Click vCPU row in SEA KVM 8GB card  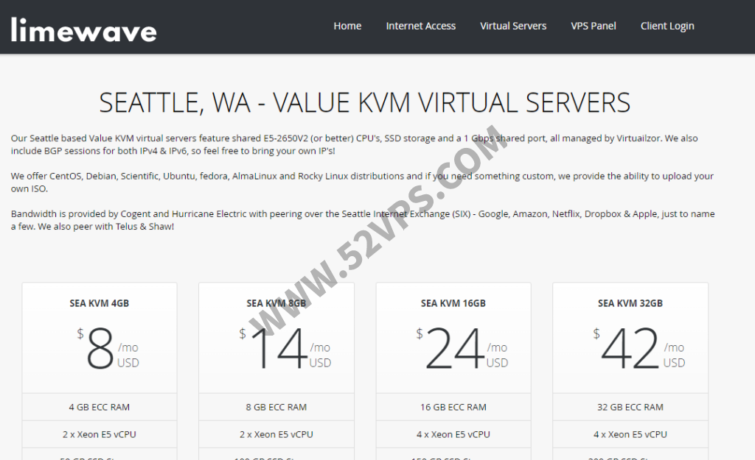pyautogui.click(x=276, y=434)
